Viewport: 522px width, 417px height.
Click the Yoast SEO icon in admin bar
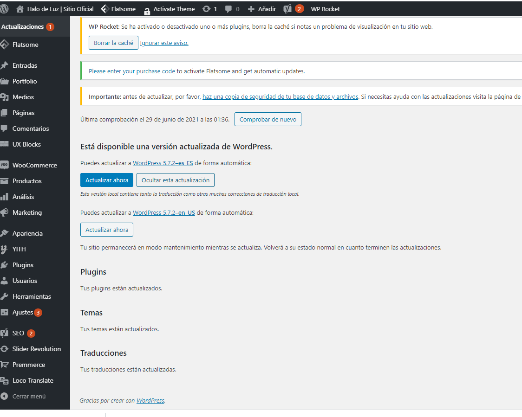point(287,9)
